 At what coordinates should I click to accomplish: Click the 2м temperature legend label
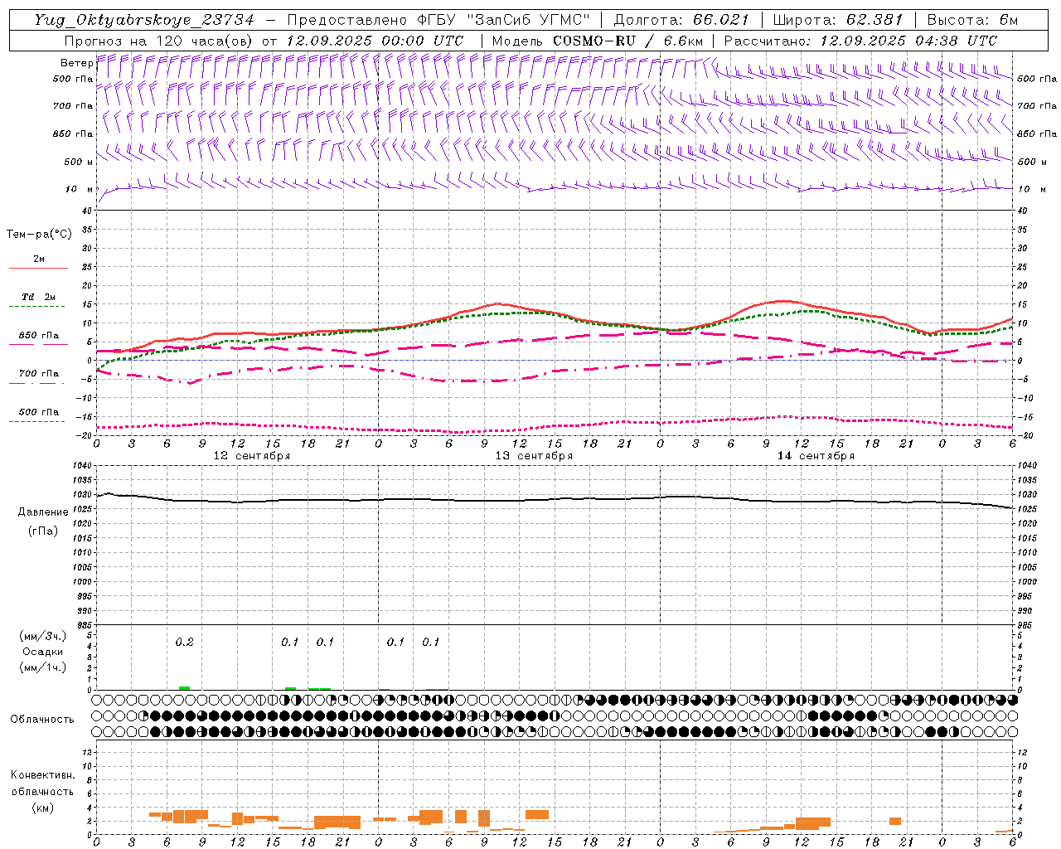39,260
